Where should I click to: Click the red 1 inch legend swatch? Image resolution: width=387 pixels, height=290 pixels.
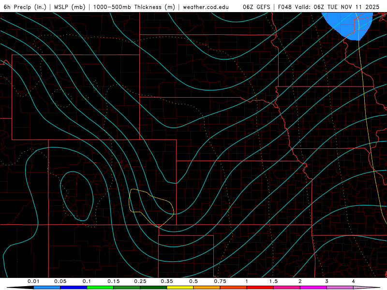click(x=260, y=288)
